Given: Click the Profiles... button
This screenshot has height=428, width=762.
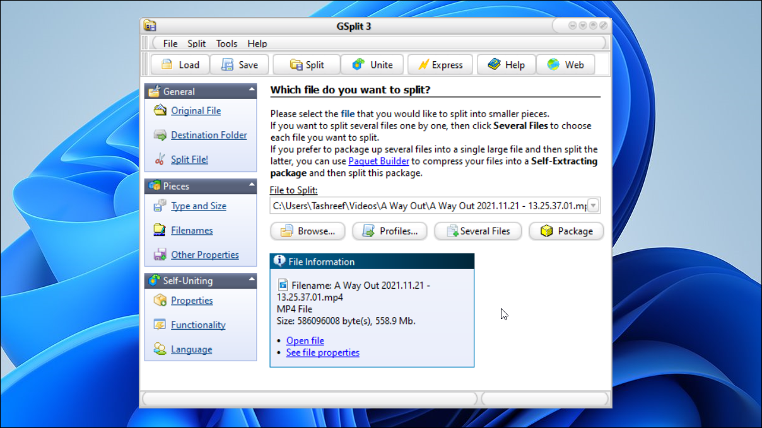Looking at the screenshot, I should 390,231.
